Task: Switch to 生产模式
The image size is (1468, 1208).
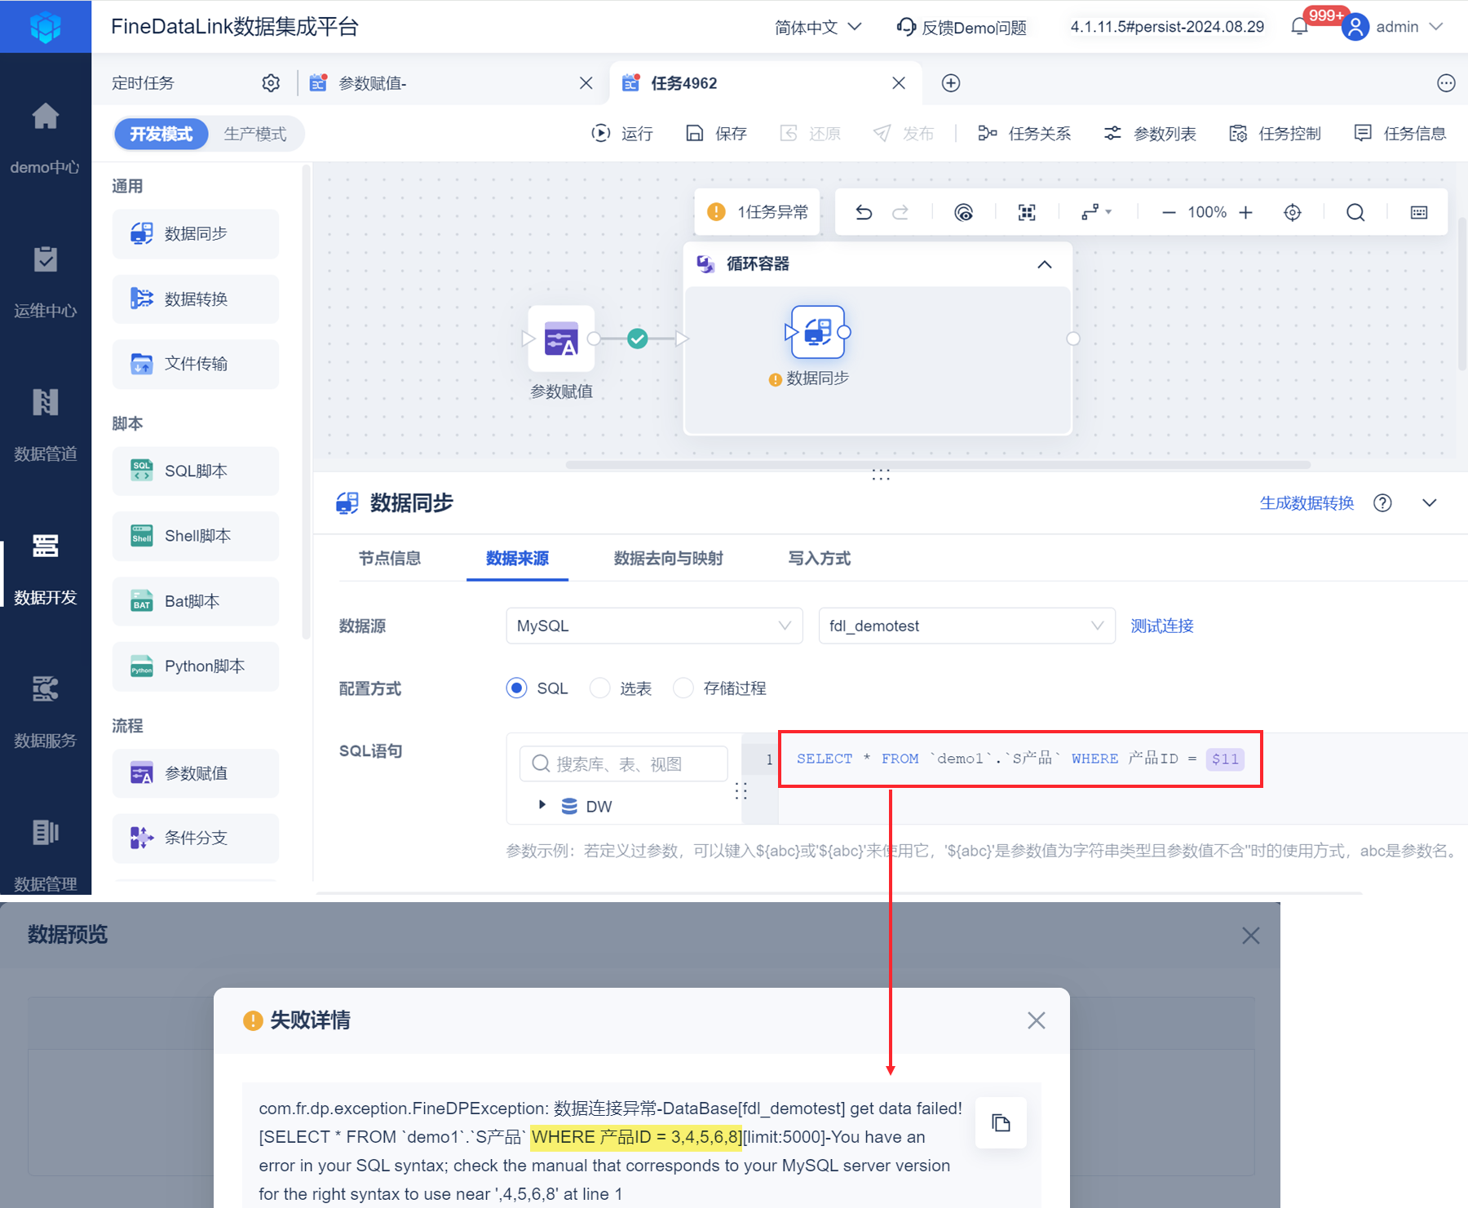Action: point(255,134)
